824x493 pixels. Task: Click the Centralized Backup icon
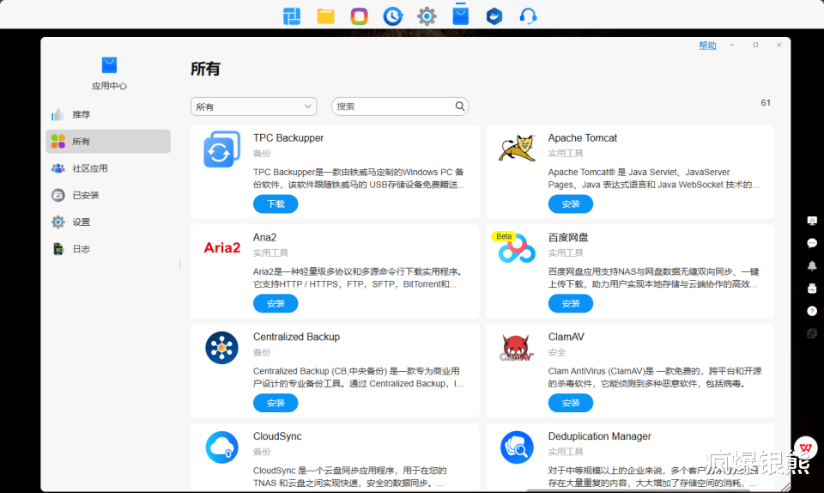[x=221, y=348]
